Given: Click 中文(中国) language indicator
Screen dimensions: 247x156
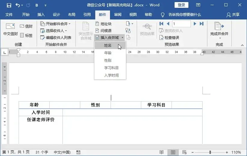Looking at the screenshot, I should tap(62, 152).
